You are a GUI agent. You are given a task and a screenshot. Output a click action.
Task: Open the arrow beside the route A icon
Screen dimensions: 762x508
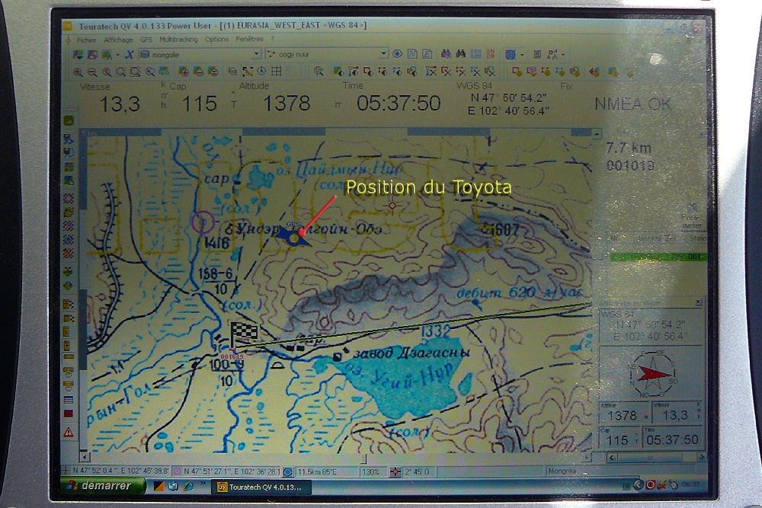click(x=563, y=54)
